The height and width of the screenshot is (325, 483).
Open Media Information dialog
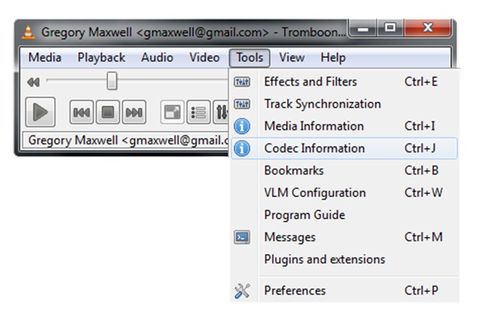pyautogui.click(x=314, y=126)
